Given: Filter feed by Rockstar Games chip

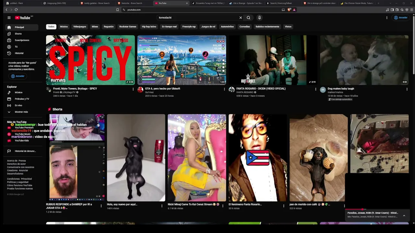Looking at the screenshot, I should click(128, 27).
